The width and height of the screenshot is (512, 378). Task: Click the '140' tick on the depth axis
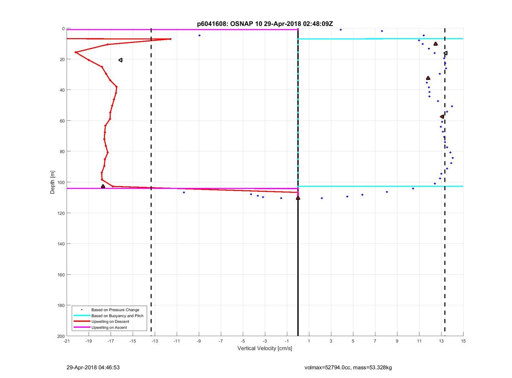click(x=61, y=244)
